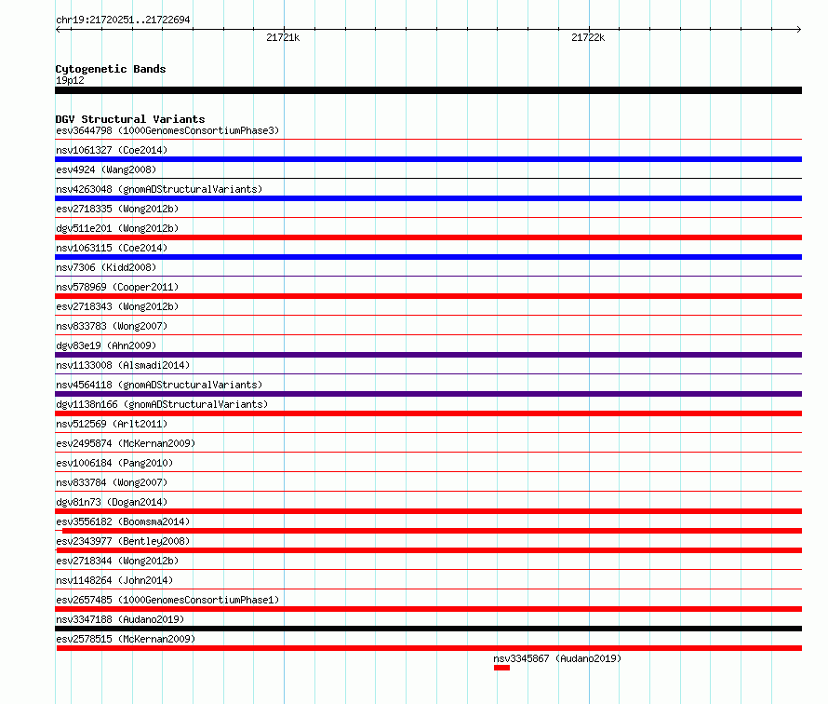Open nsv1148264 (John2014) variant label

click(x=114, y=580)
